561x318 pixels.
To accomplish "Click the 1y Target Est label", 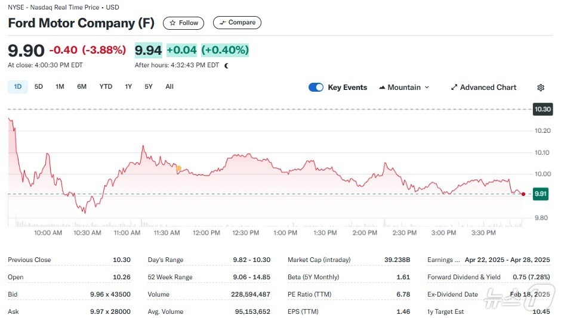I will pos(445,311).
